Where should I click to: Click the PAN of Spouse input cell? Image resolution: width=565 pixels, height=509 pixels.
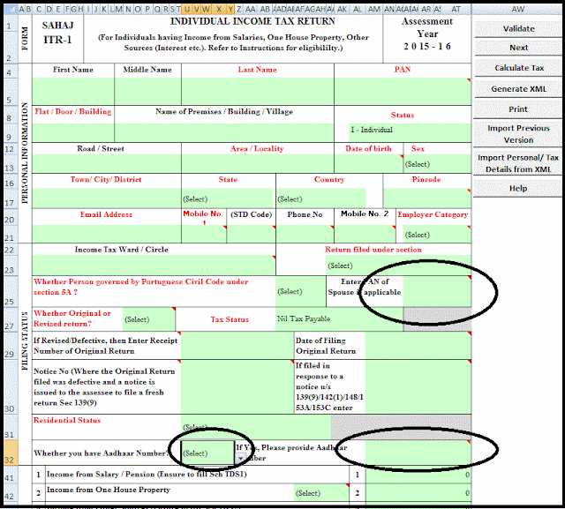(437, 292)
